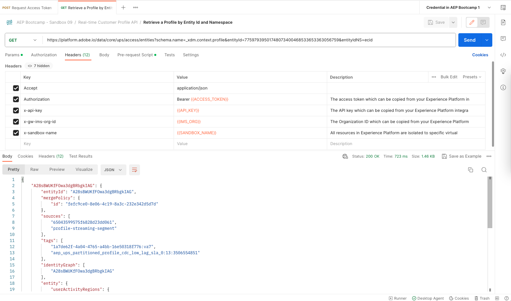The width and height of the screenshot is (511, 301).
Task: Open the header table options ellipsis
Action: (434, 77)
